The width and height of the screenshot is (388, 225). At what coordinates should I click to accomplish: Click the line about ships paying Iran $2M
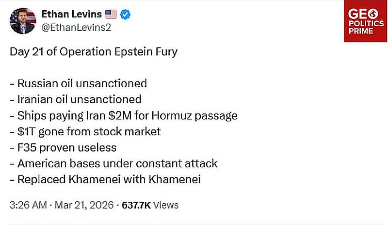click(x=123, y=115)
